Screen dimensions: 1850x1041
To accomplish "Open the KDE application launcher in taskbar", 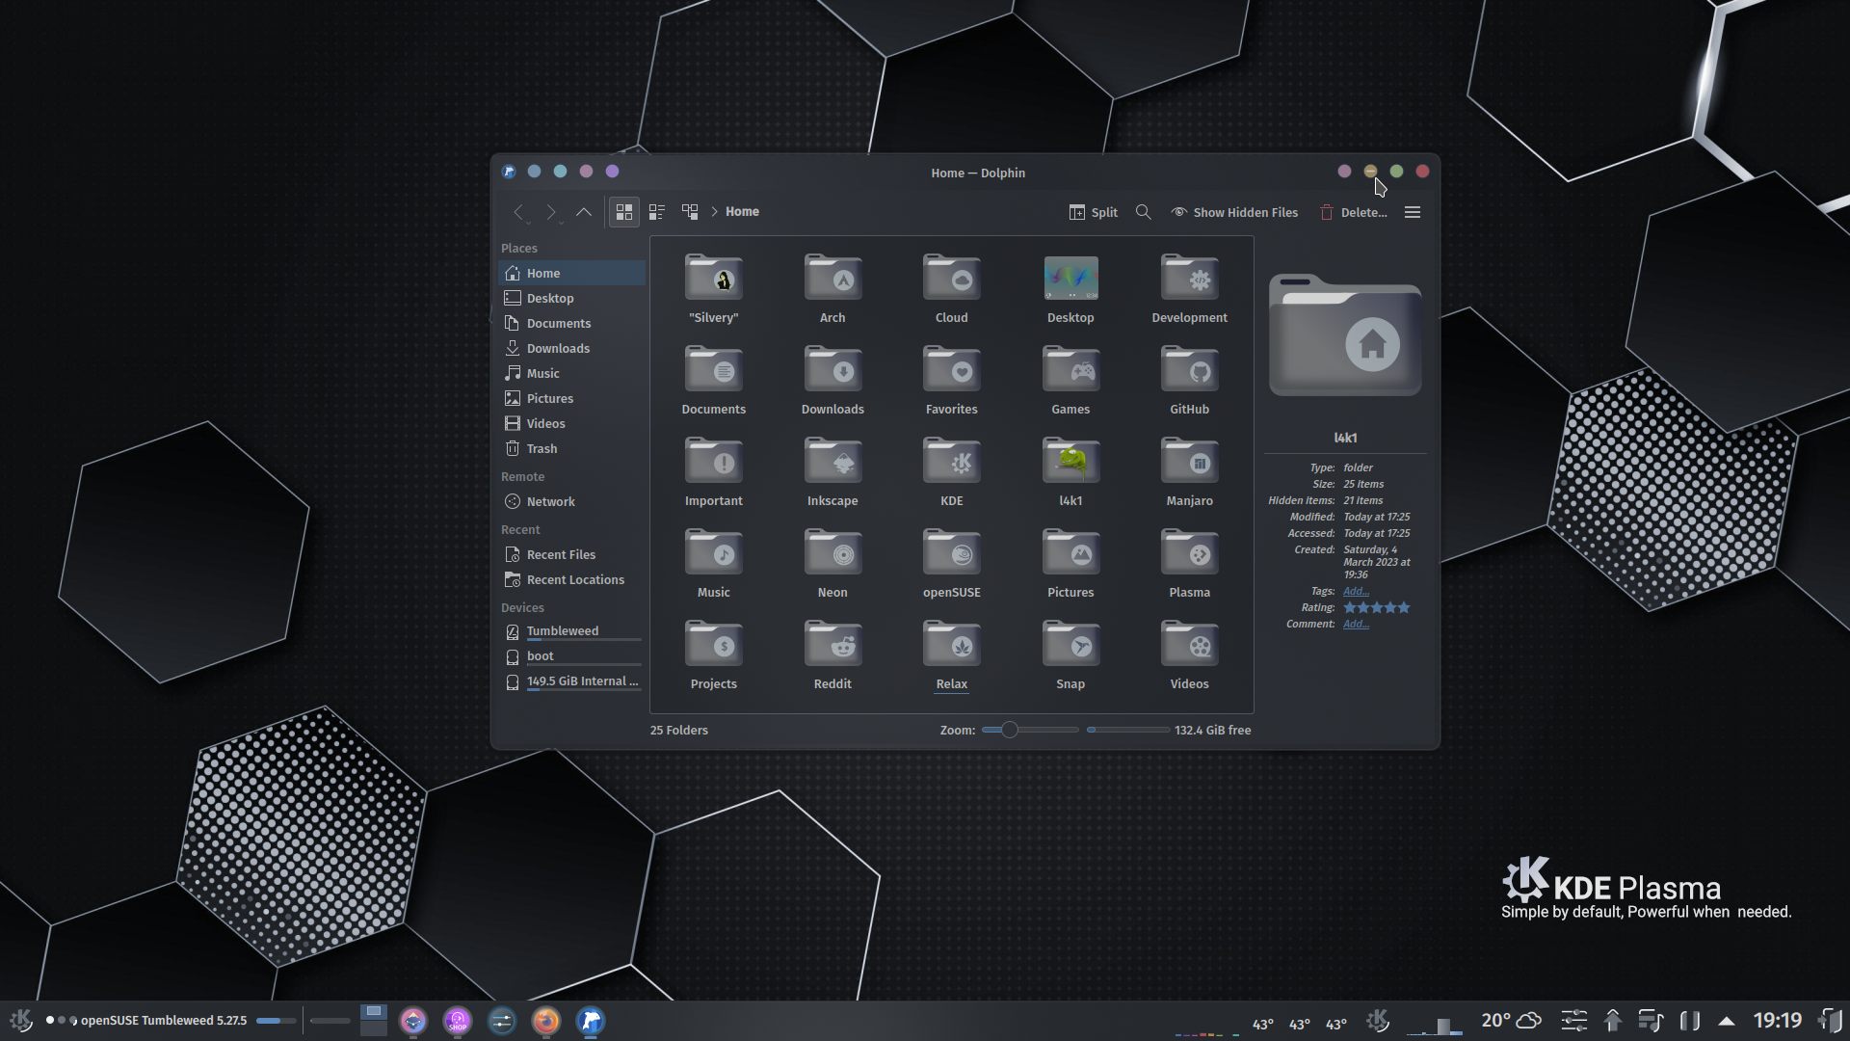I will [x=21, y=1020].
